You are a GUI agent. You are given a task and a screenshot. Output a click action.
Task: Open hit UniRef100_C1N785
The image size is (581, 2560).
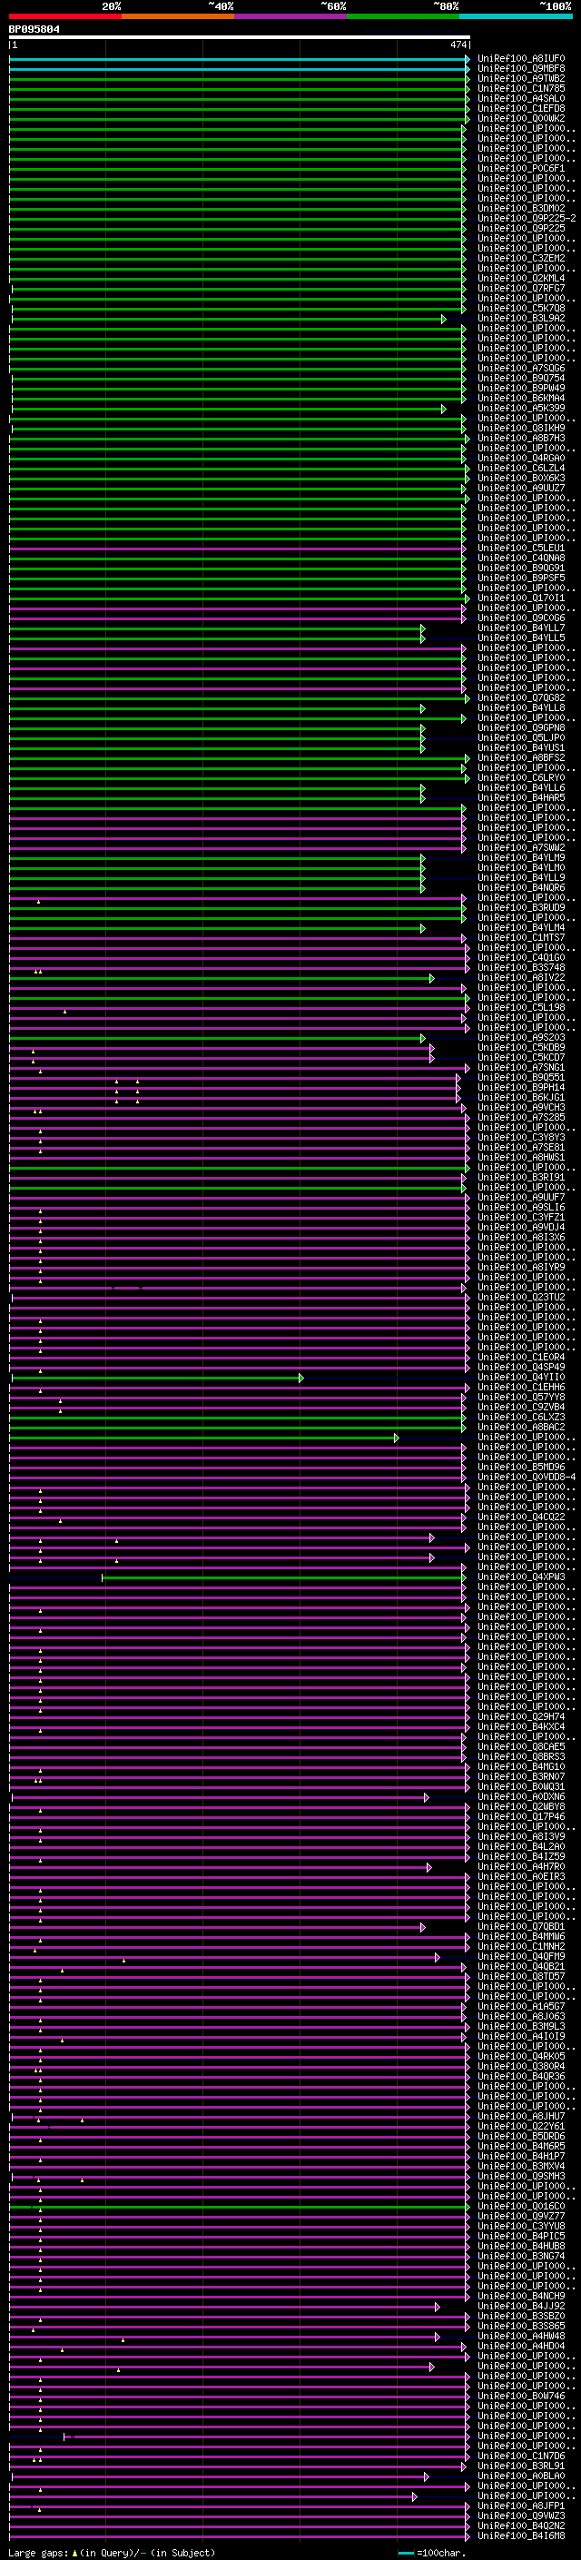pos(520,88)
